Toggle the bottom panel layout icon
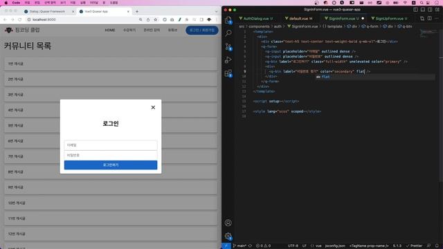 (x=423, y=10)
